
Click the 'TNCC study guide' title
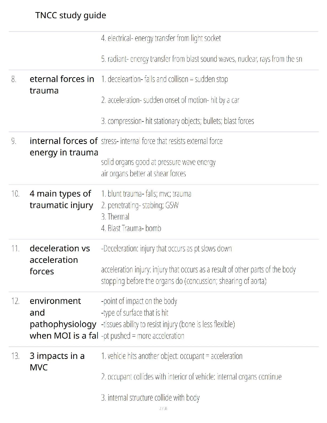(71, 15)
